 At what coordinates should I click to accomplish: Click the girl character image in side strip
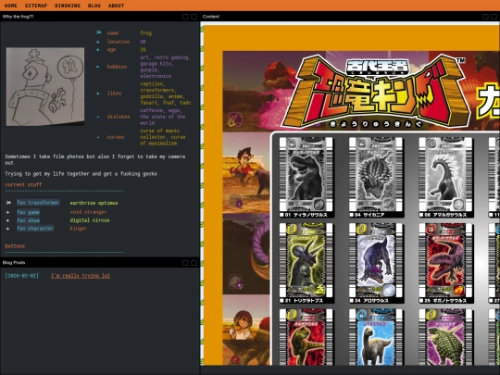tap(246, 330)
